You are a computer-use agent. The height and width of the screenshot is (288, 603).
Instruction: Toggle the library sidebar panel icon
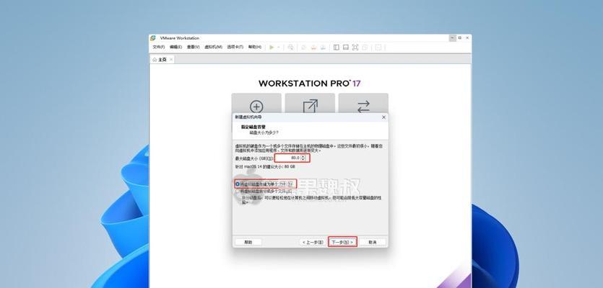coord(336,48)
